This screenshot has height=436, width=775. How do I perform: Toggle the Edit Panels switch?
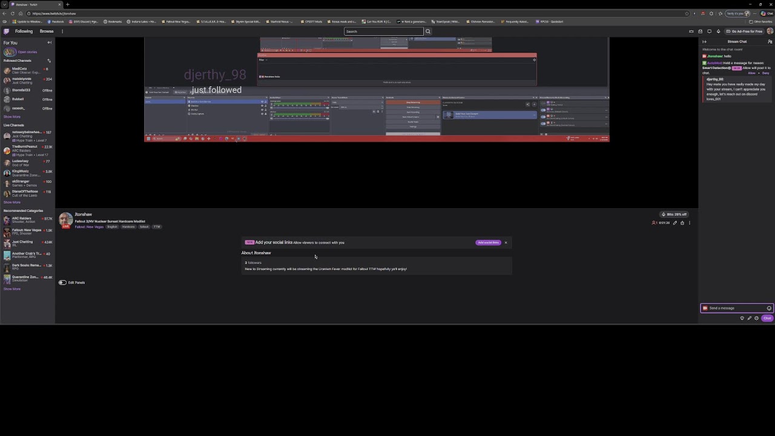(x=62, y=283)
